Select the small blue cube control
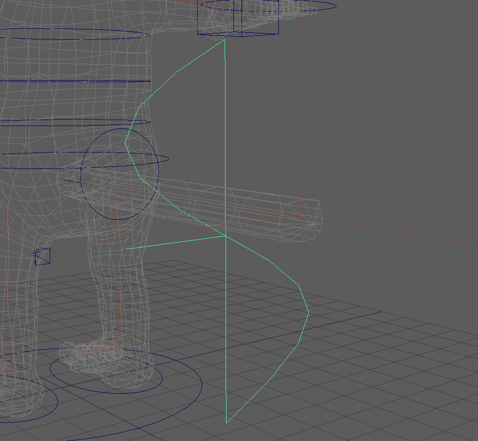The width and height of the screenshot is (478, 441). (x=42, y=257)
